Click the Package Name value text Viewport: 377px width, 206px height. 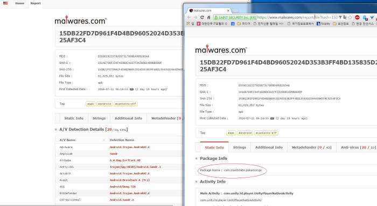click(242, 170)
